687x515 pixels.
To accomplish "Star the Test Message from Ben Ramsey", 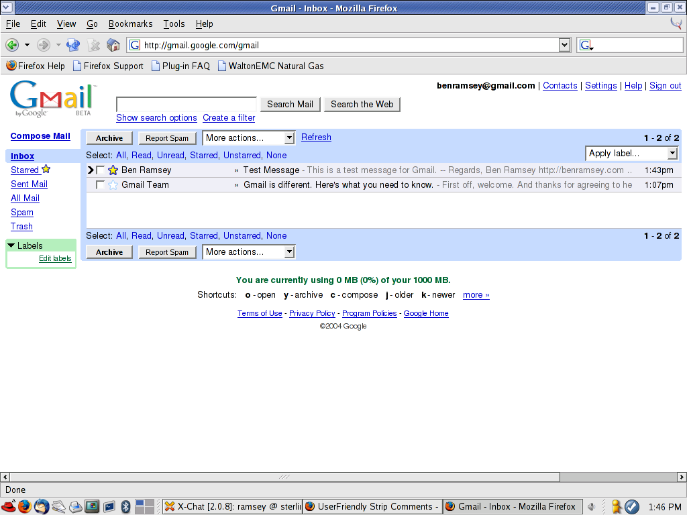I will 113,170.
